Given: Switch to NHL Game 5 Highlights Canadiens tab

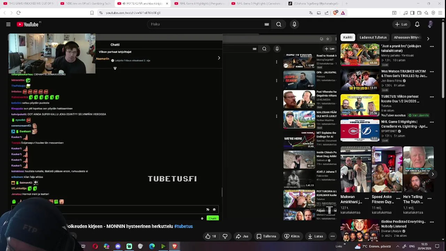Looking at the screenshot, I should pyautogui.click(x=257, y=3).
